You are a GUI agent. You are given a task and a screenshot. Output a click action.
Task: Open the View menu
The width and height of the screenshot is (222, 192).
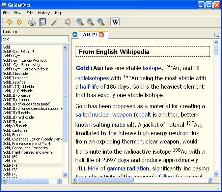(x=18, y=13)
